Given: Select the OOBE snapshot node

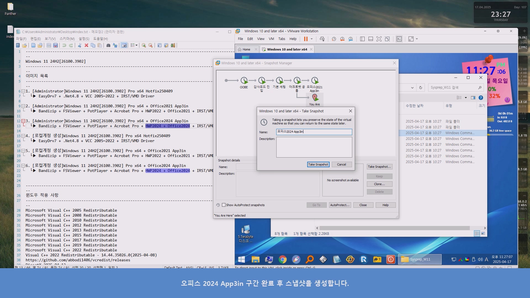Looking at the screenshot, I should [x=244, y=81].
